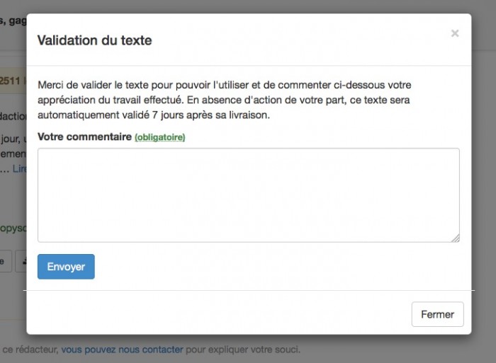The image size is (496, 363).
Task: Click the instruction paragraph starting 'Merci de valider'
Action: [x=225, y=100]
